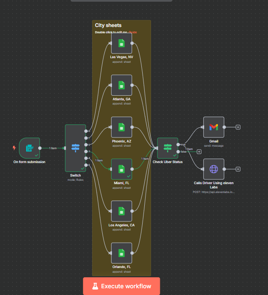Select the Las Vegas, NV sheet node

pos(122,43)
